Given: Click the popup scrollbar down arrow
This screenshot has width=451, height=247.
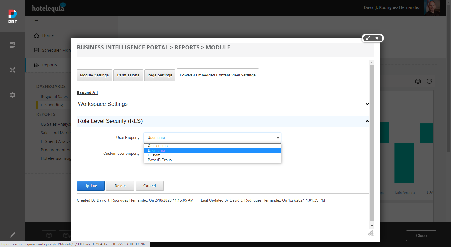Looking at the screenshot, I should pos(372,226).
